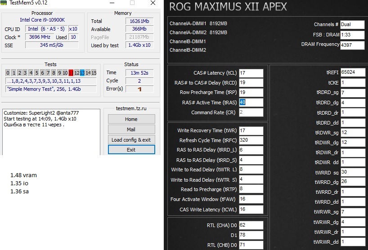
Task: Click the tWRRD_dg value field
Action: pyautogui.click(x=353, y=182)
